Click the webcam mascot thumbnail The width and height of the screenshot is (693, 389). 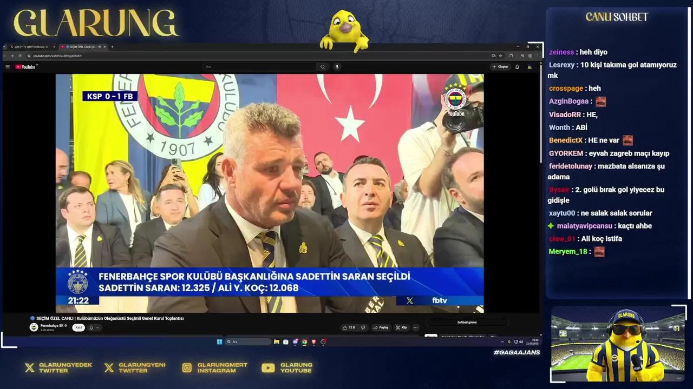click(x=618, y=344)
